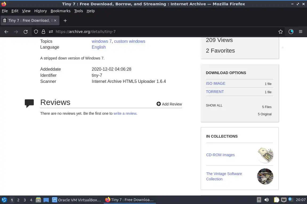Viewport: 307px width, 204px height.
Task: Go back to the previous page
Action: tap(6, 32)
